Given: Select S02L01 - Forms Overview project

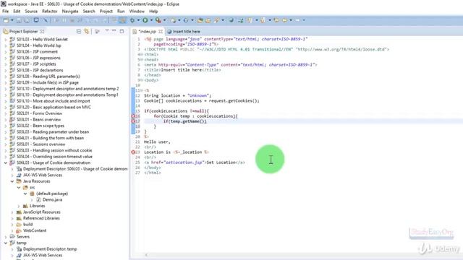Looking at the screenshot, I should (39, 113).
